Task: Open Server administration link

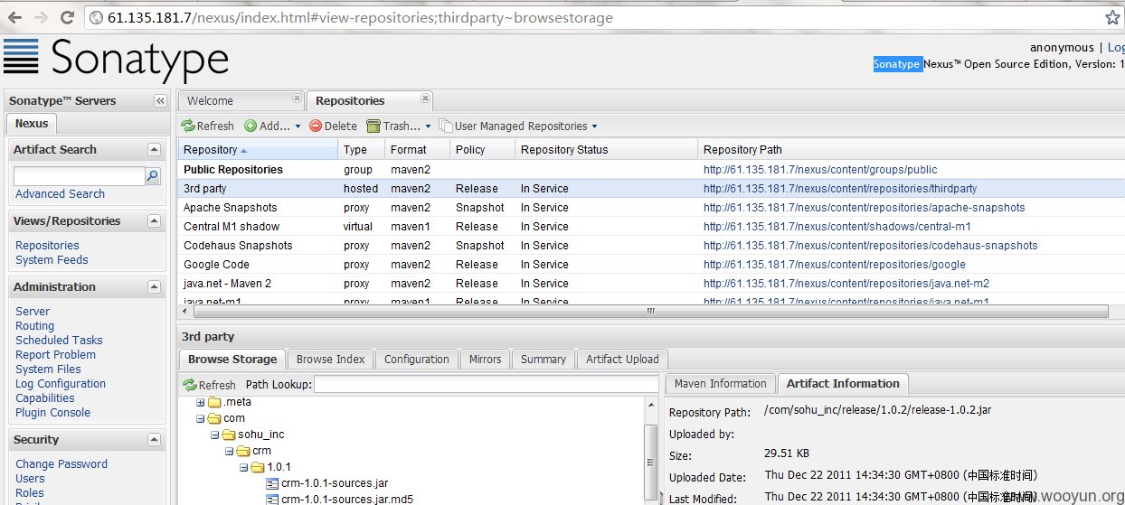Action: [33, 312]
